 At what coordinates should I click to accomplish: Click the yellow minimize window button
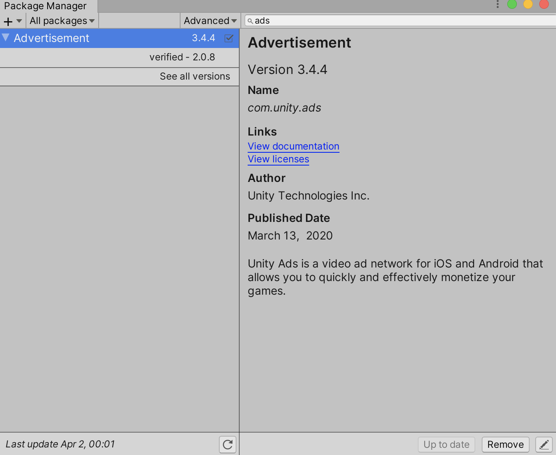tap(528, 4)
